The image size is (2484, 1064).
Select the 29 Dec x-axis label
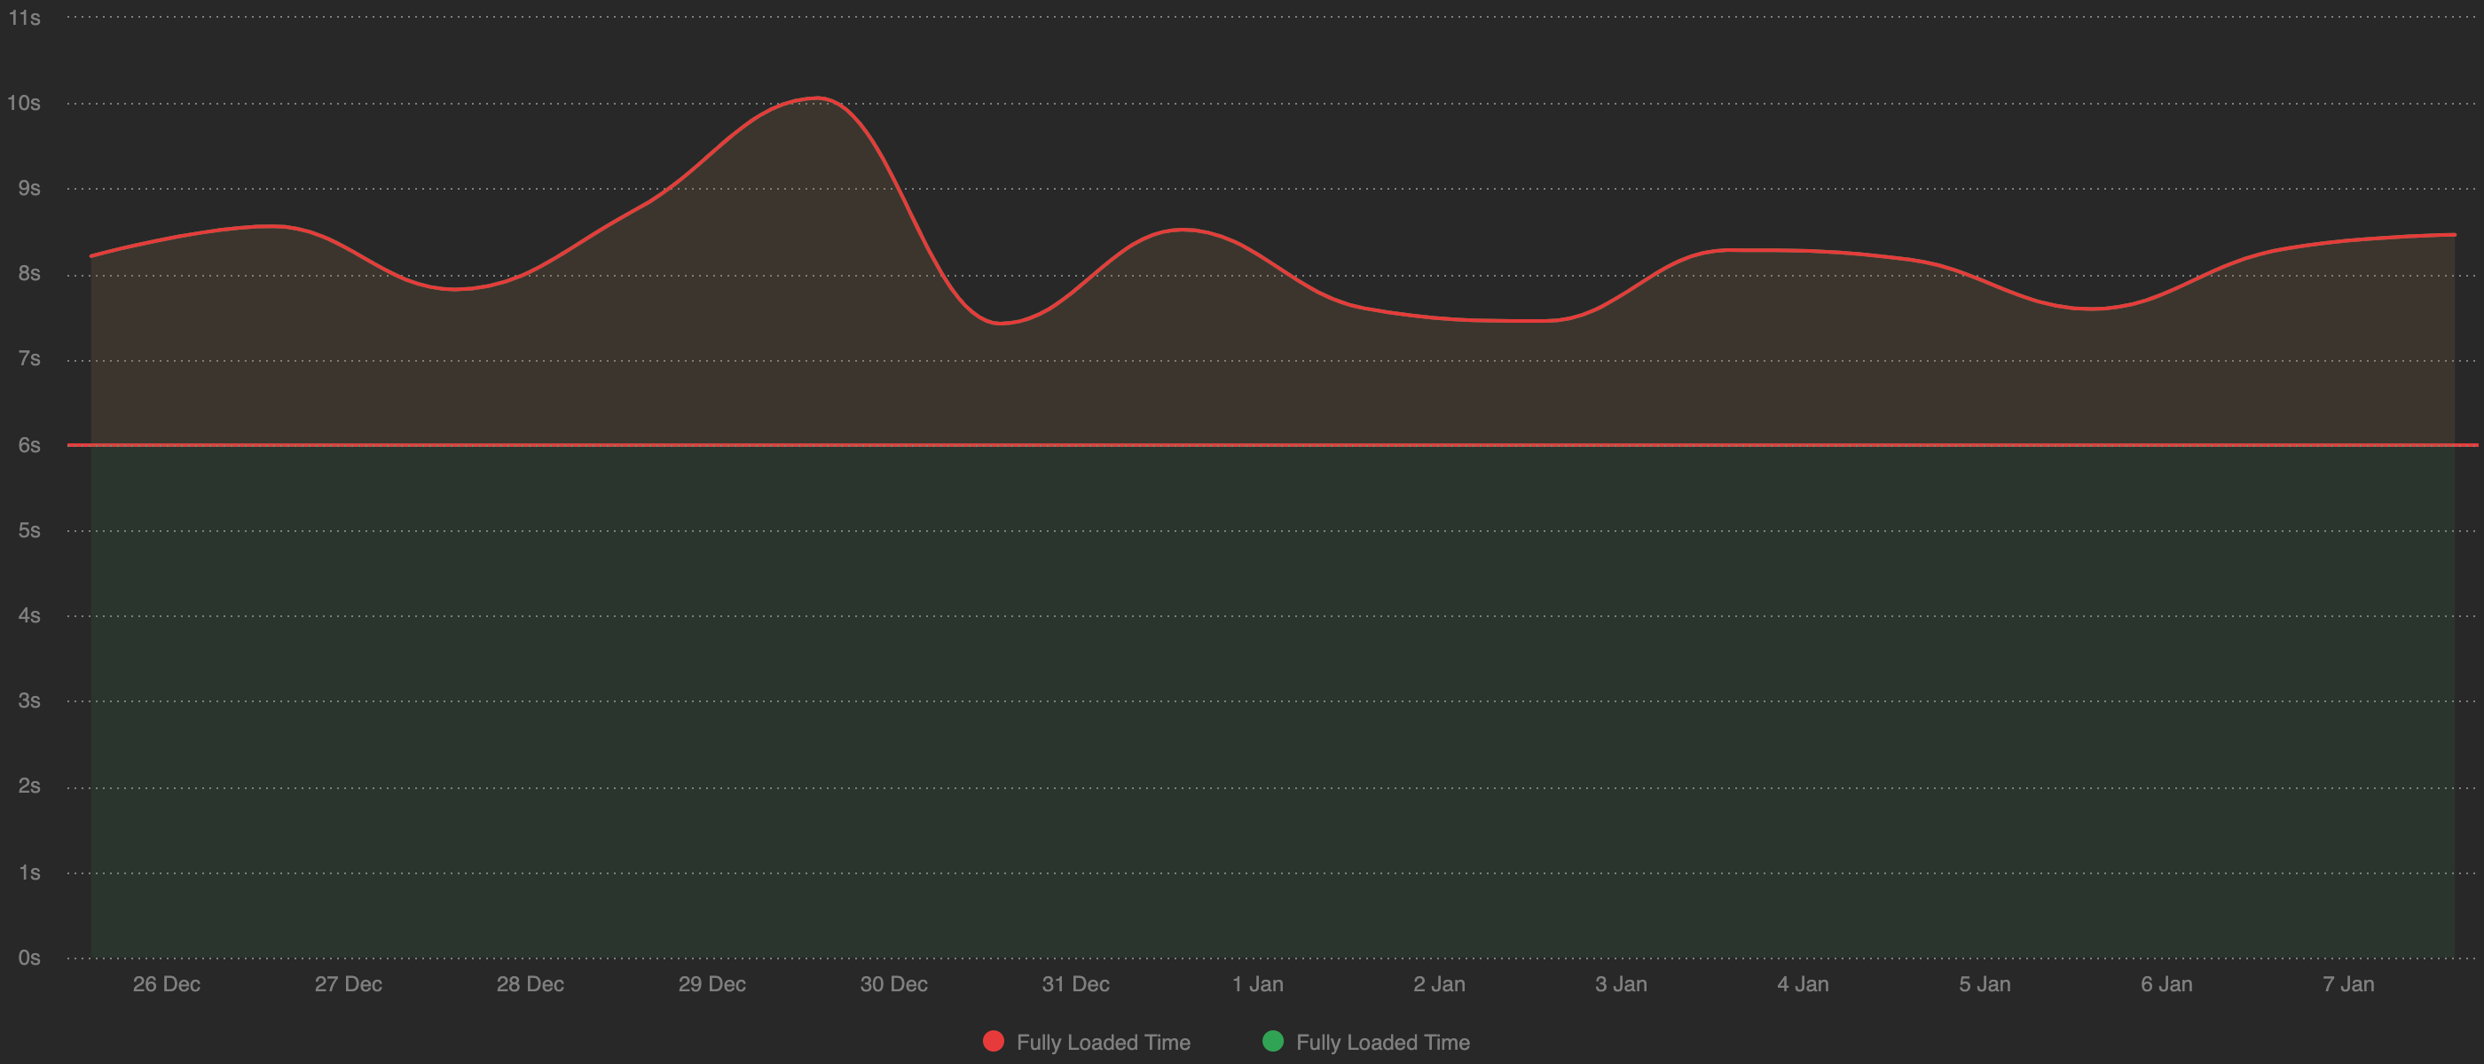(711, 984)
